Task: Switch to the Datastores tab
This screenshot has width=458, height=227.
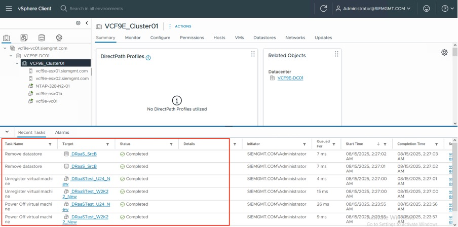Action: [x=264, y=37]
